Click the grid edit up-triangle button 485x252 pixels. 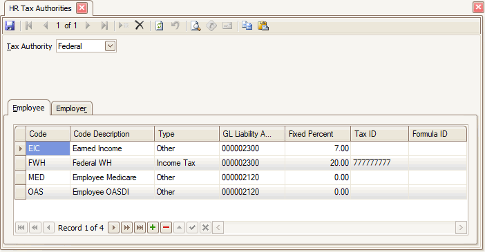click(x=179, y=228)
